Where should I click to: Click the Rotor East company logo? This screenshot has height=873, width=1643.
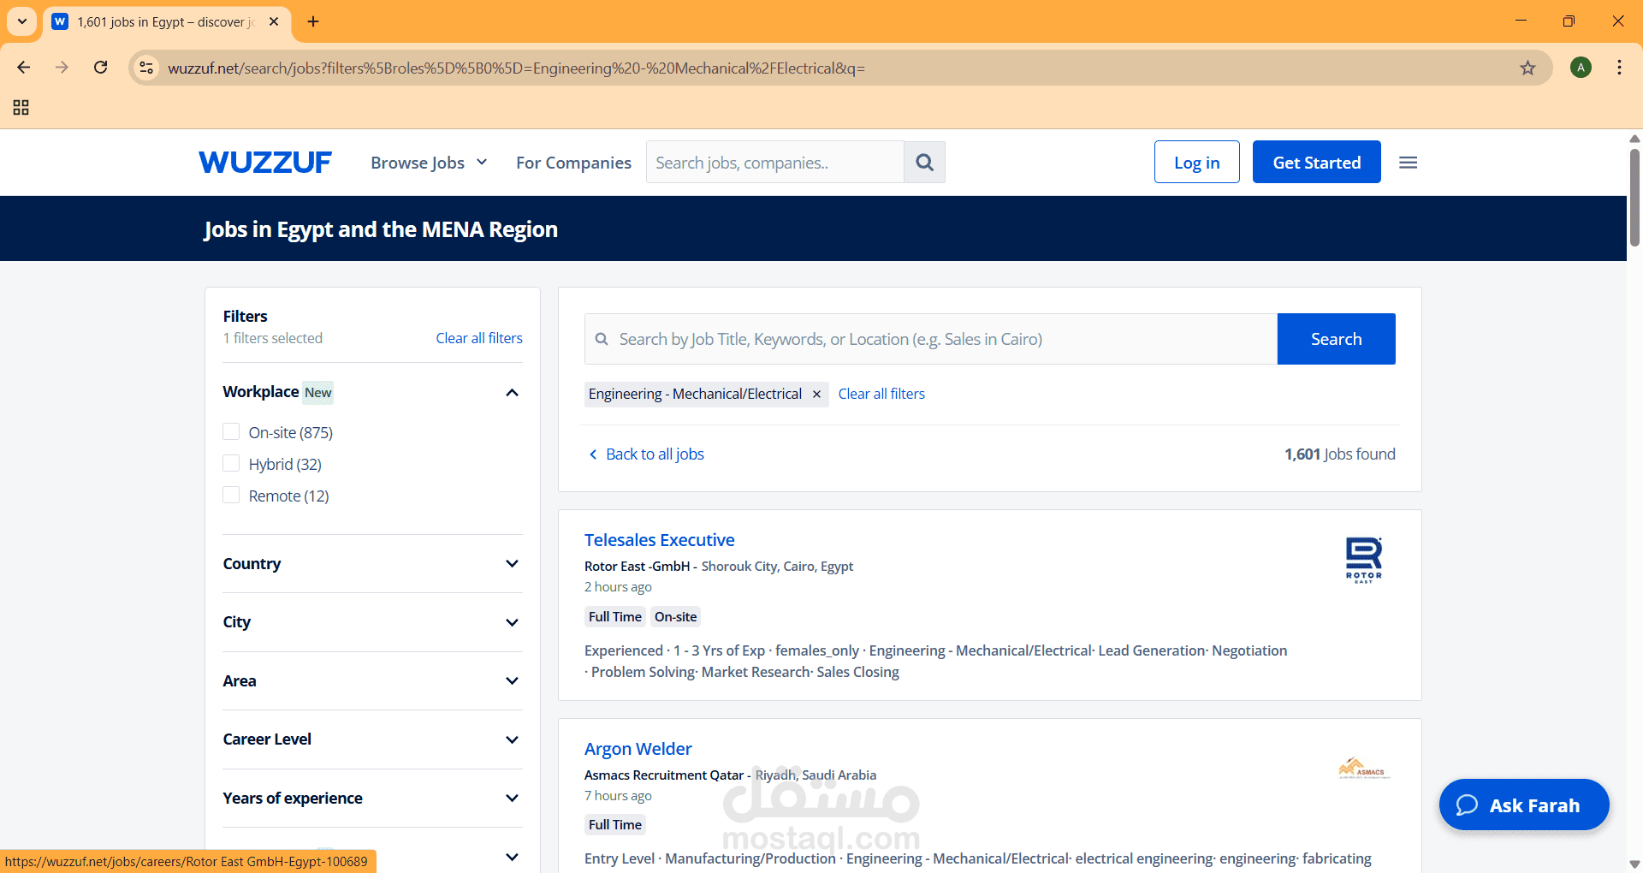[1364, 560]
